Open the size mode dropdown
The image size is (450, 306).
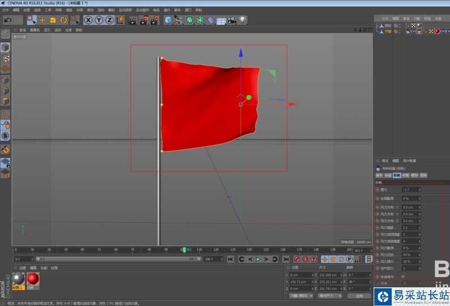[x=330, y=295]
